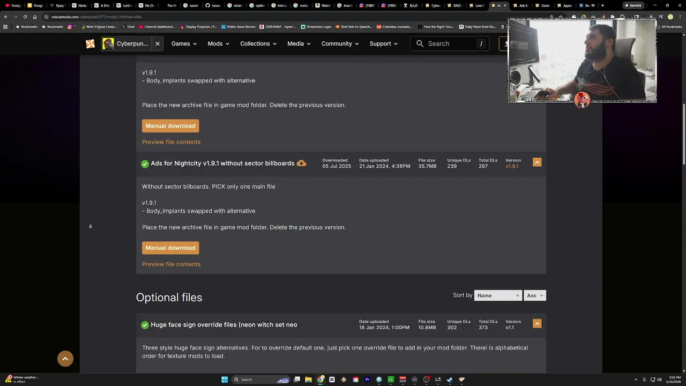The image size is (686, 386).
Task: Open the Windows Start menu
Action: 225,380
